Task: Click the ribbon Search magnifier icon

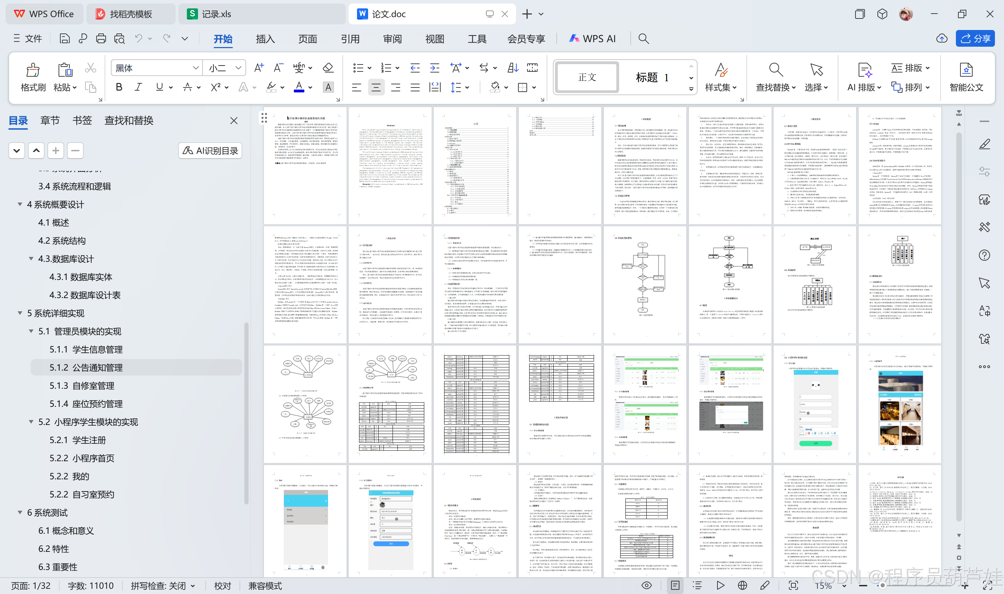Action: click(x=644, y=38)
